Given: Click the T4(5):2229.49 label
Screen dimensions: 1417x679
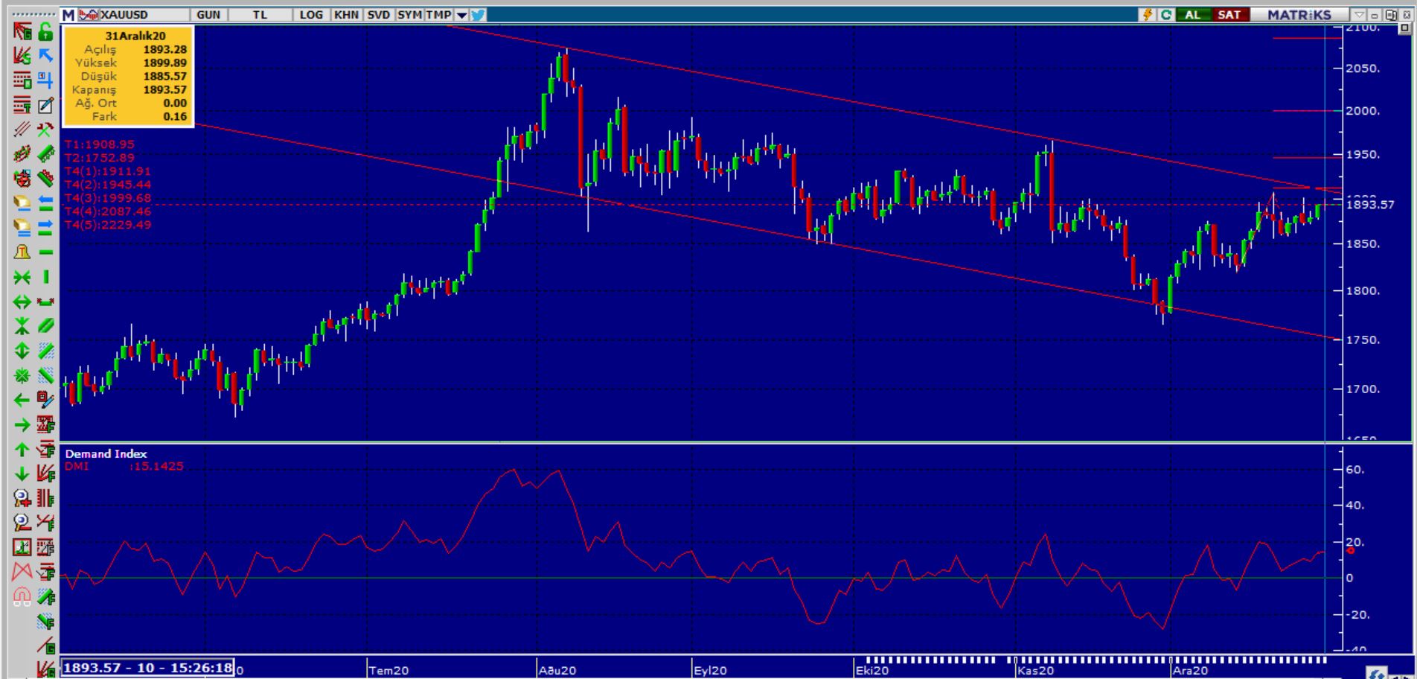Looking at the screenshot, I should pyautogui.click(x=108, y=225).
